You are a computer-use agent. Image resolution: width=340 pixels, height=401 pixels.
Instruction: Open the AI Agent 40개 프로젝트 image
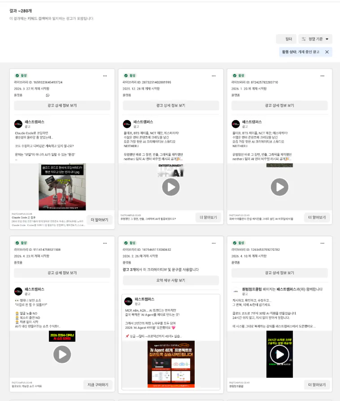point(171,364)
